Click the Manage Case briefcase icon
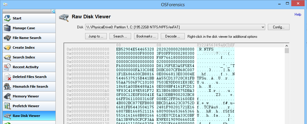Screen dimensions: 307x124 tap(7, 28)
